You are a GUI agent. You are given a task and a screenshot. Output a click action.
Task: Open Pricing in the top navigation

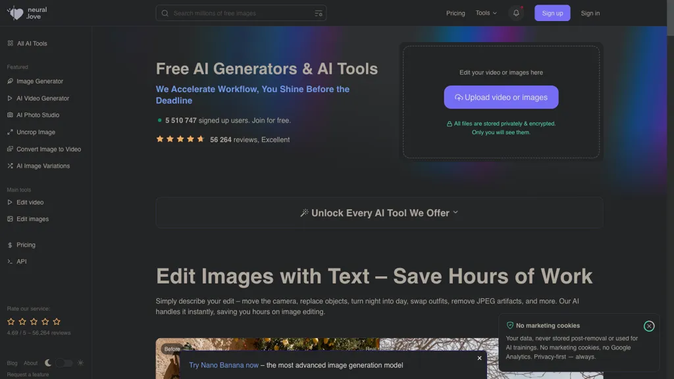[455, 13]
